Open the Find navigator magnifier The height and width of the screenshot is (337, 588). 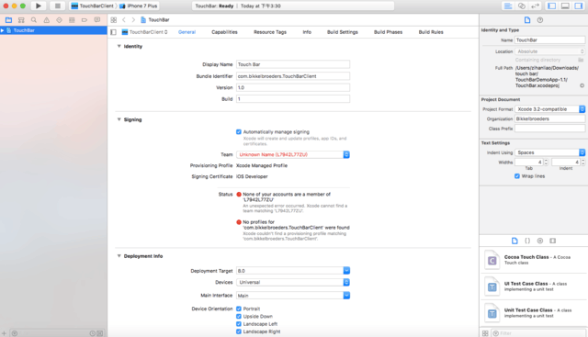[x=34, y=20]
